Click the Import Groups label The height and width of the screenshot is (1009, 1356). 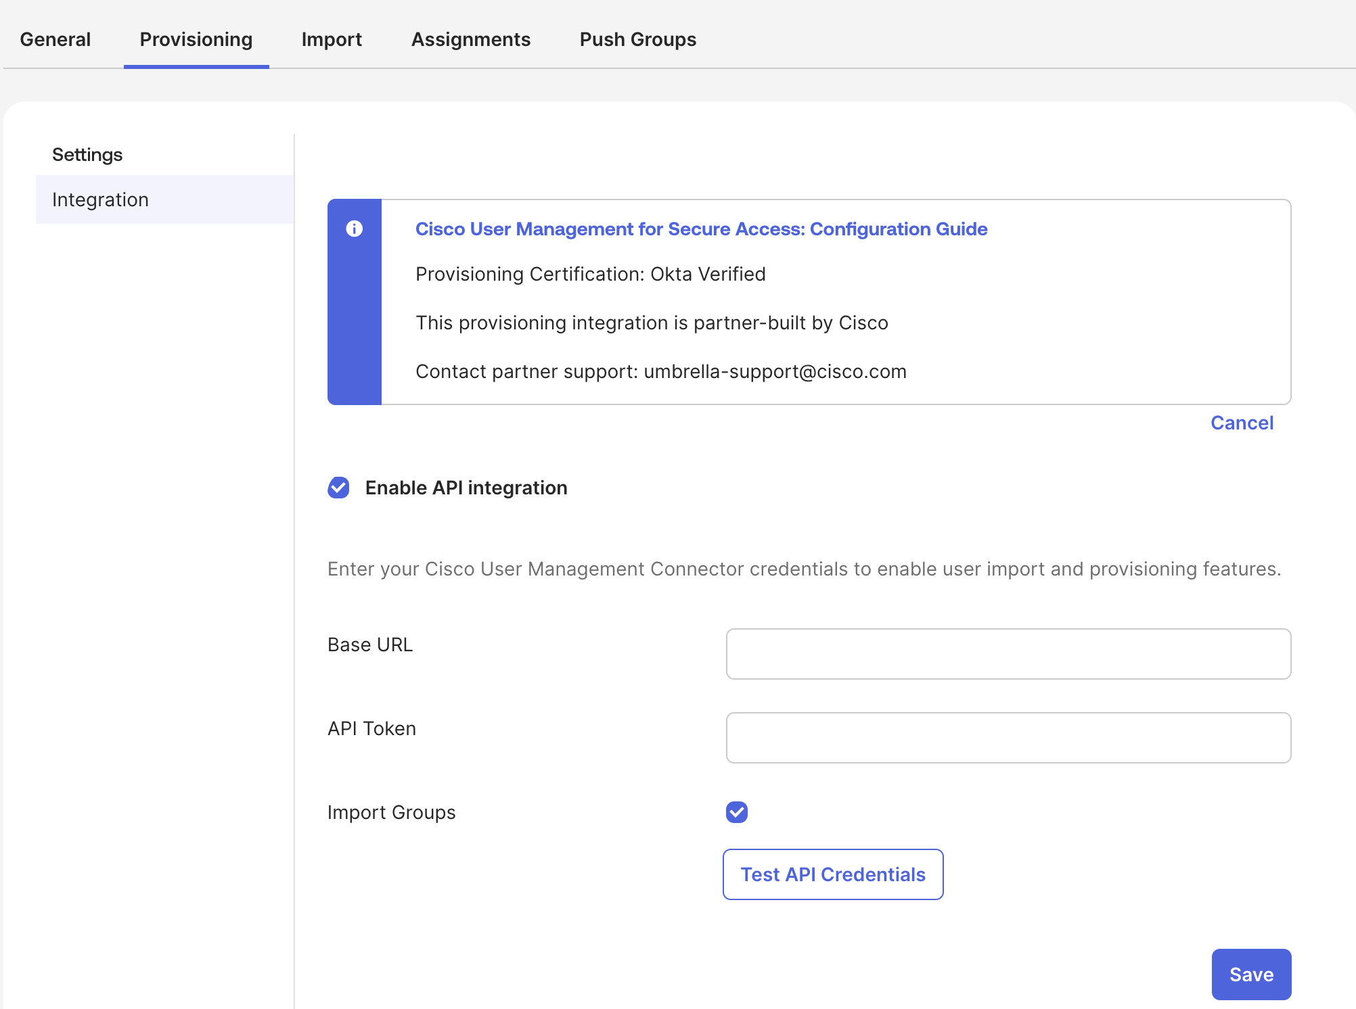(x=392, y=812)
